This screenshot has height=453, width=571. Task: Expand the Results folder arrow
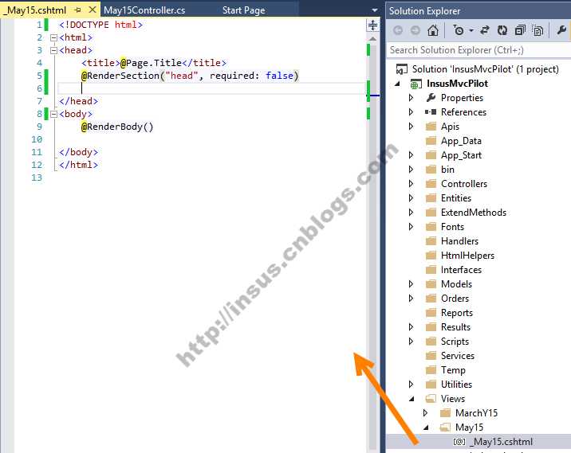coord(412,327)
